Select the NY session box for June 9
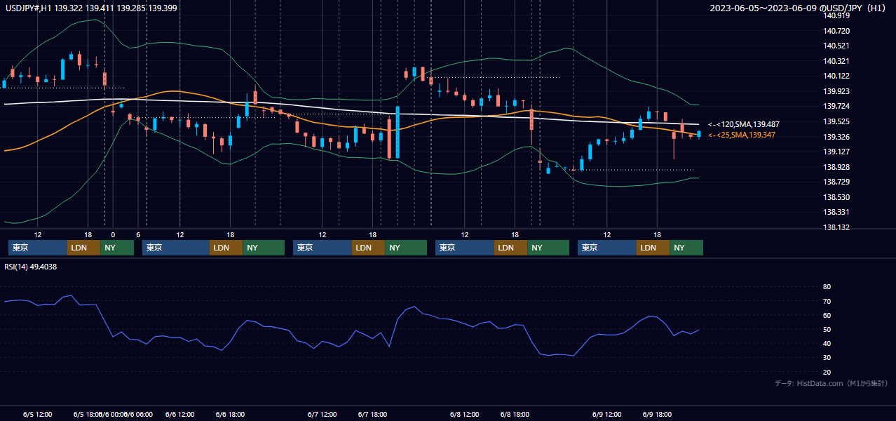 (686, 248)
